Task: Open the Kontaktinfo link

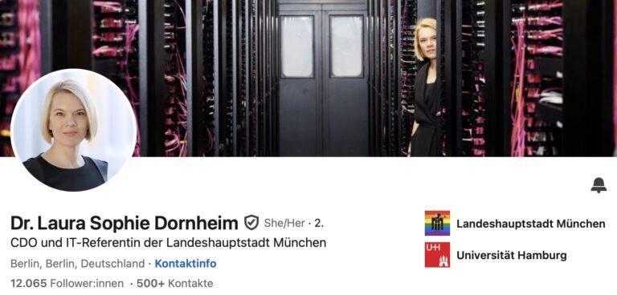Action: click(x=186, y=264)
